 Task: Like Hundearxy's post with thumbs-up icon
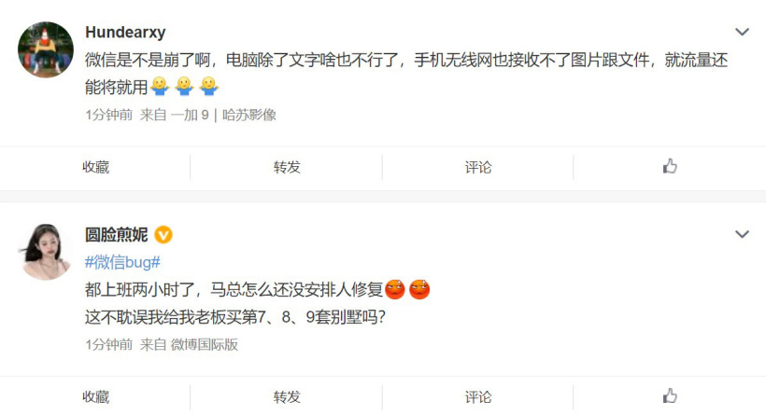[670, 166]
